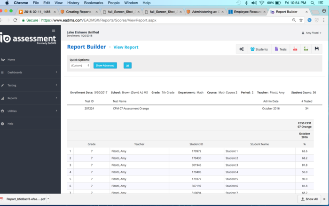Expand the Dashboards sidebar menu
This screenshot has width=329, height=206.
tap(14, 72)
